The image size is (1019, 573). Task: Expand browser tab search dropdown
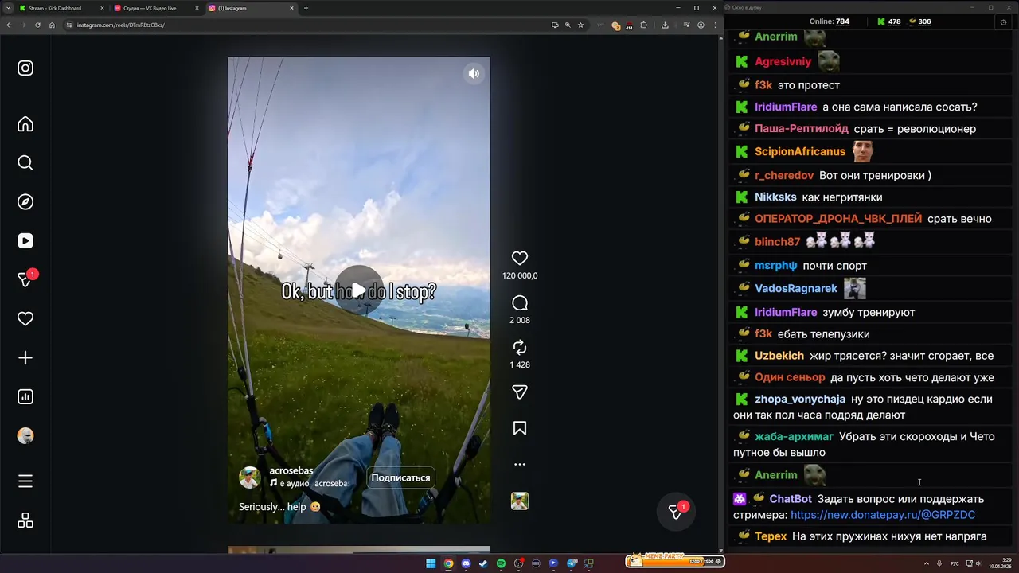7,8
